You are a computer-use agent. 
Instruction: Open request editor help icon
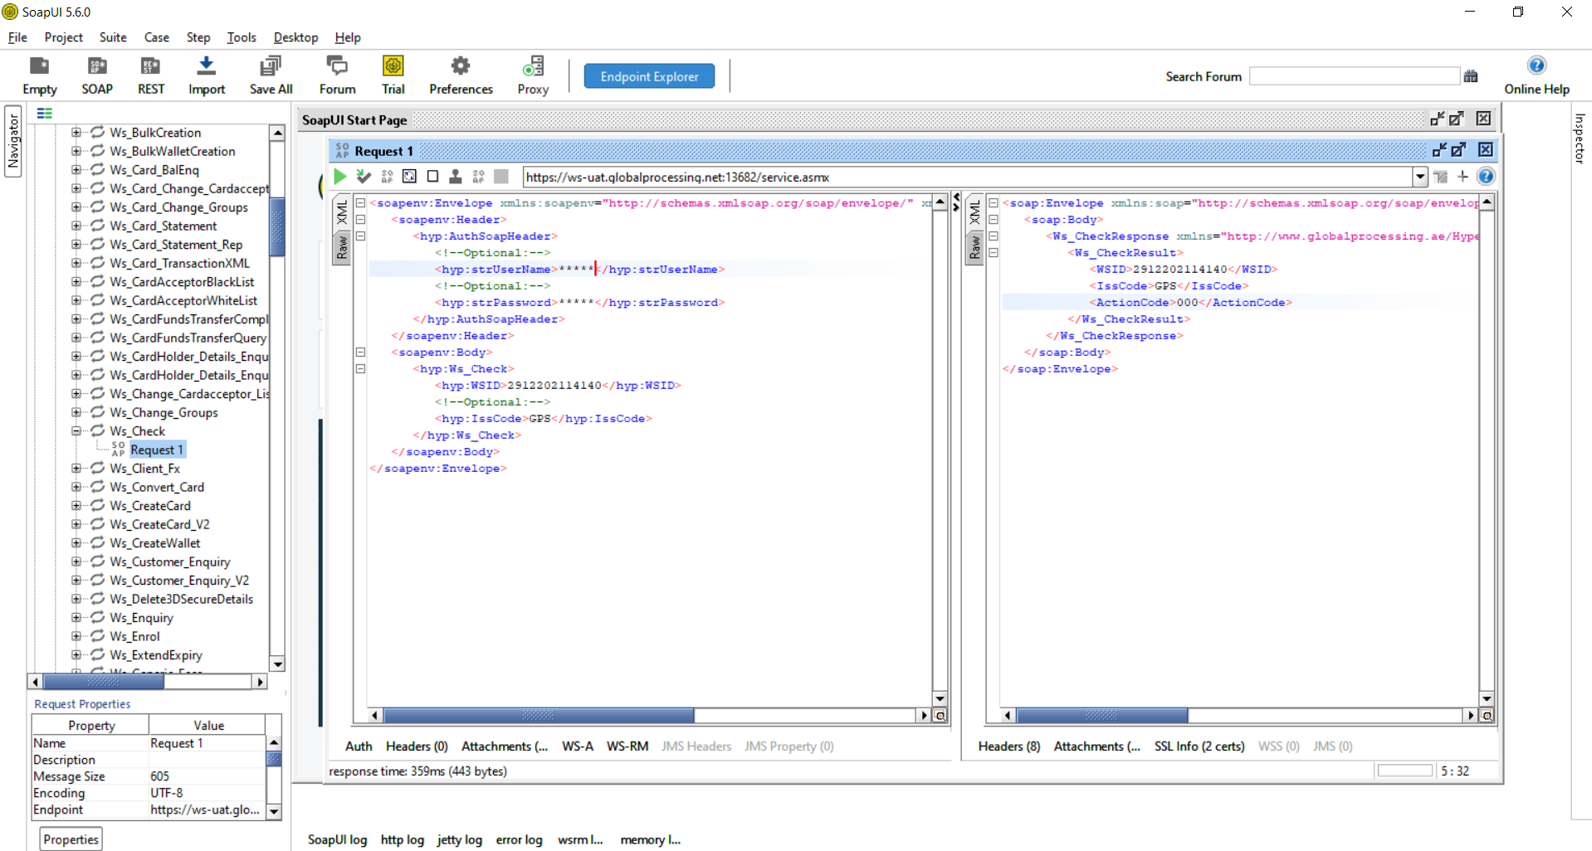pos(1486,177)
